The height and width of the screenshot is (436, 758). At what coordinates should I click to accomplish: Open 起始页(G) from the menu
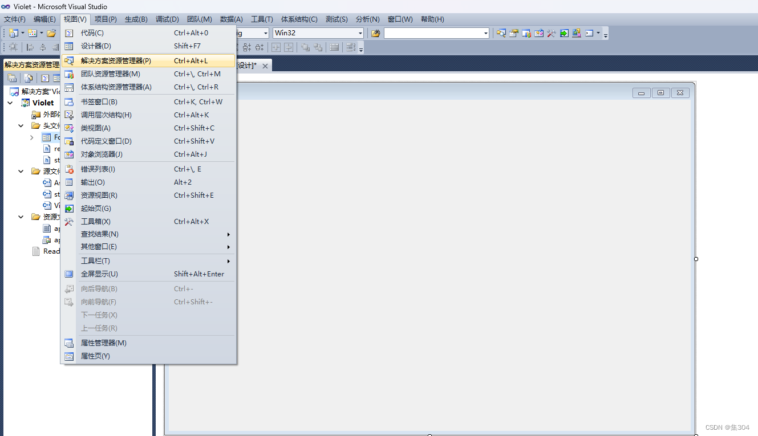[148, 208]
